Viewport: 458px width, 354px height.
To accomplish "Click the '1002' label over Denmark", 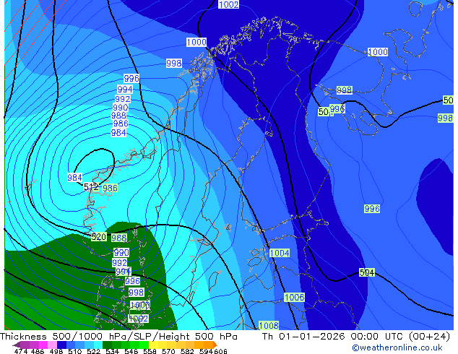I will [x=138, y=319].
